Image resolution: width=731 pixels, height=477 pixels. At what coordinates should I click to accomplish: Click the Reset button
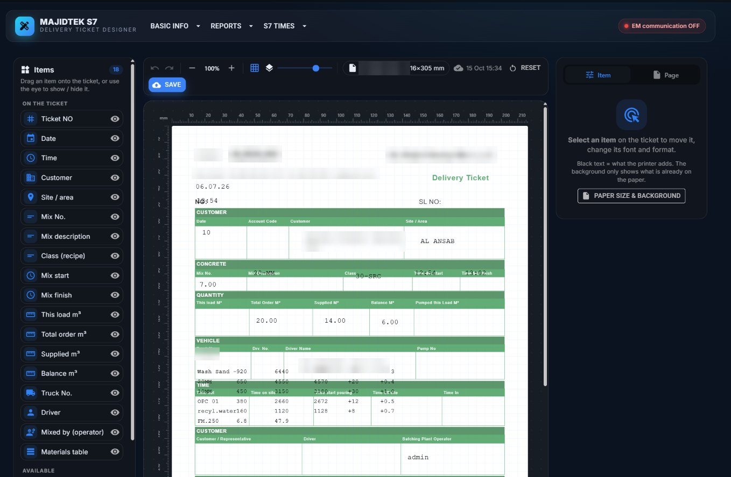[x=524, y=68]
